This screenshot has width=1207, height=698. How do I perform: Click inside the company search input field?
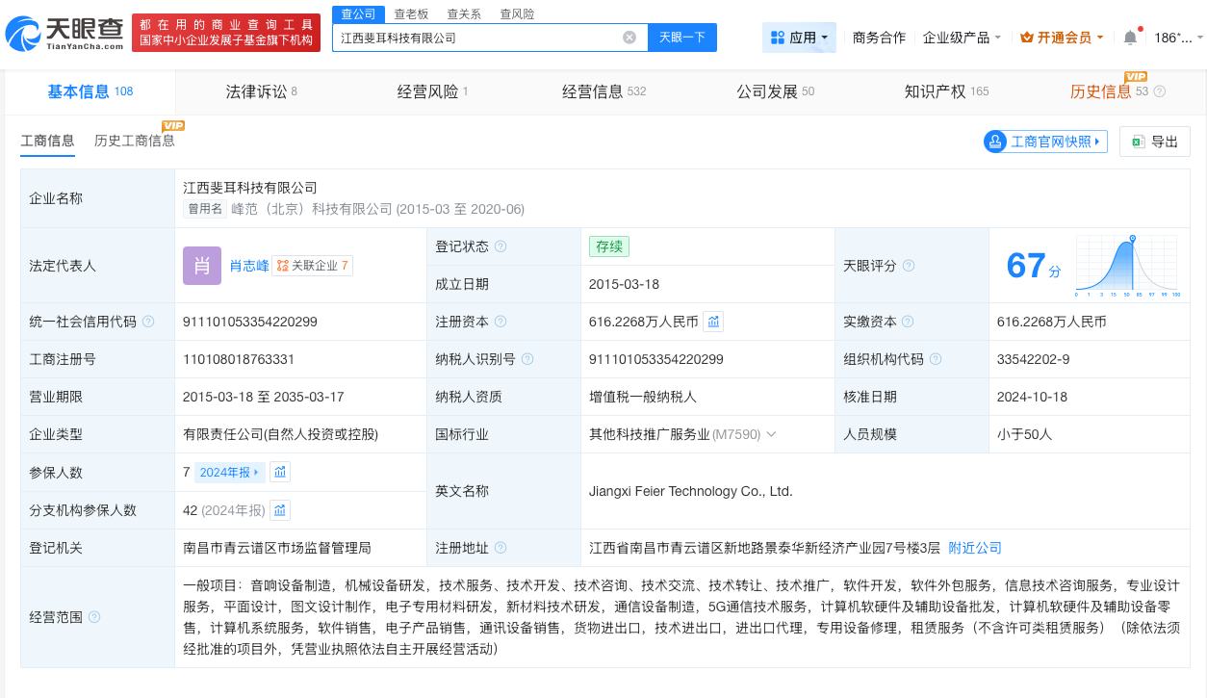click(x=481, y=38)
